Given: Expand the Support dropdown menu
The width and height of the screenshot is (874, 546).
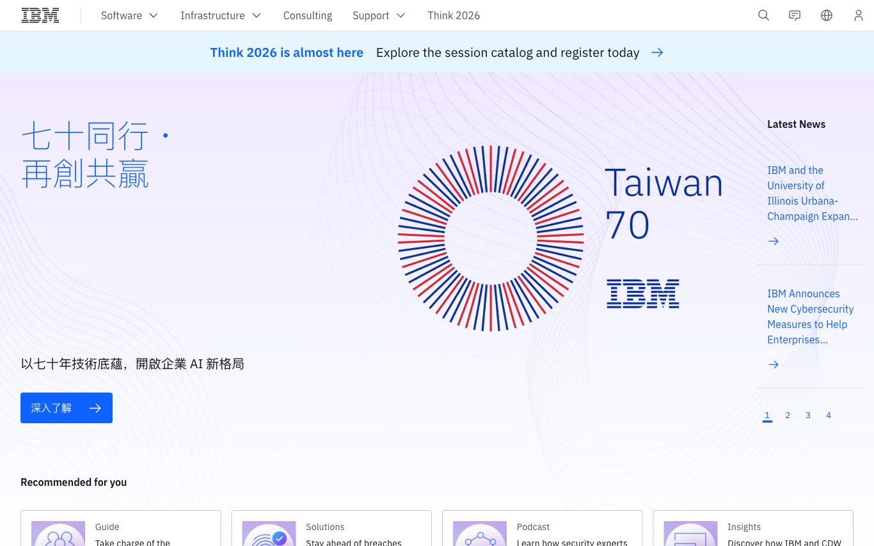Looking at the screenshot, I should click(379, 15).
